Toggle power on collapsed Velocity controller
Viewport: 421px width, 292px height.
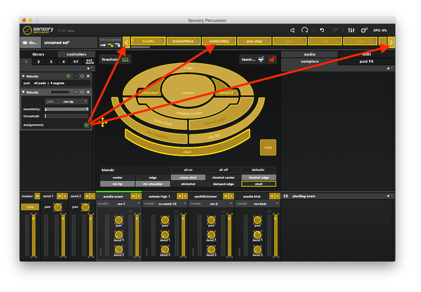[x=82, y=76]
